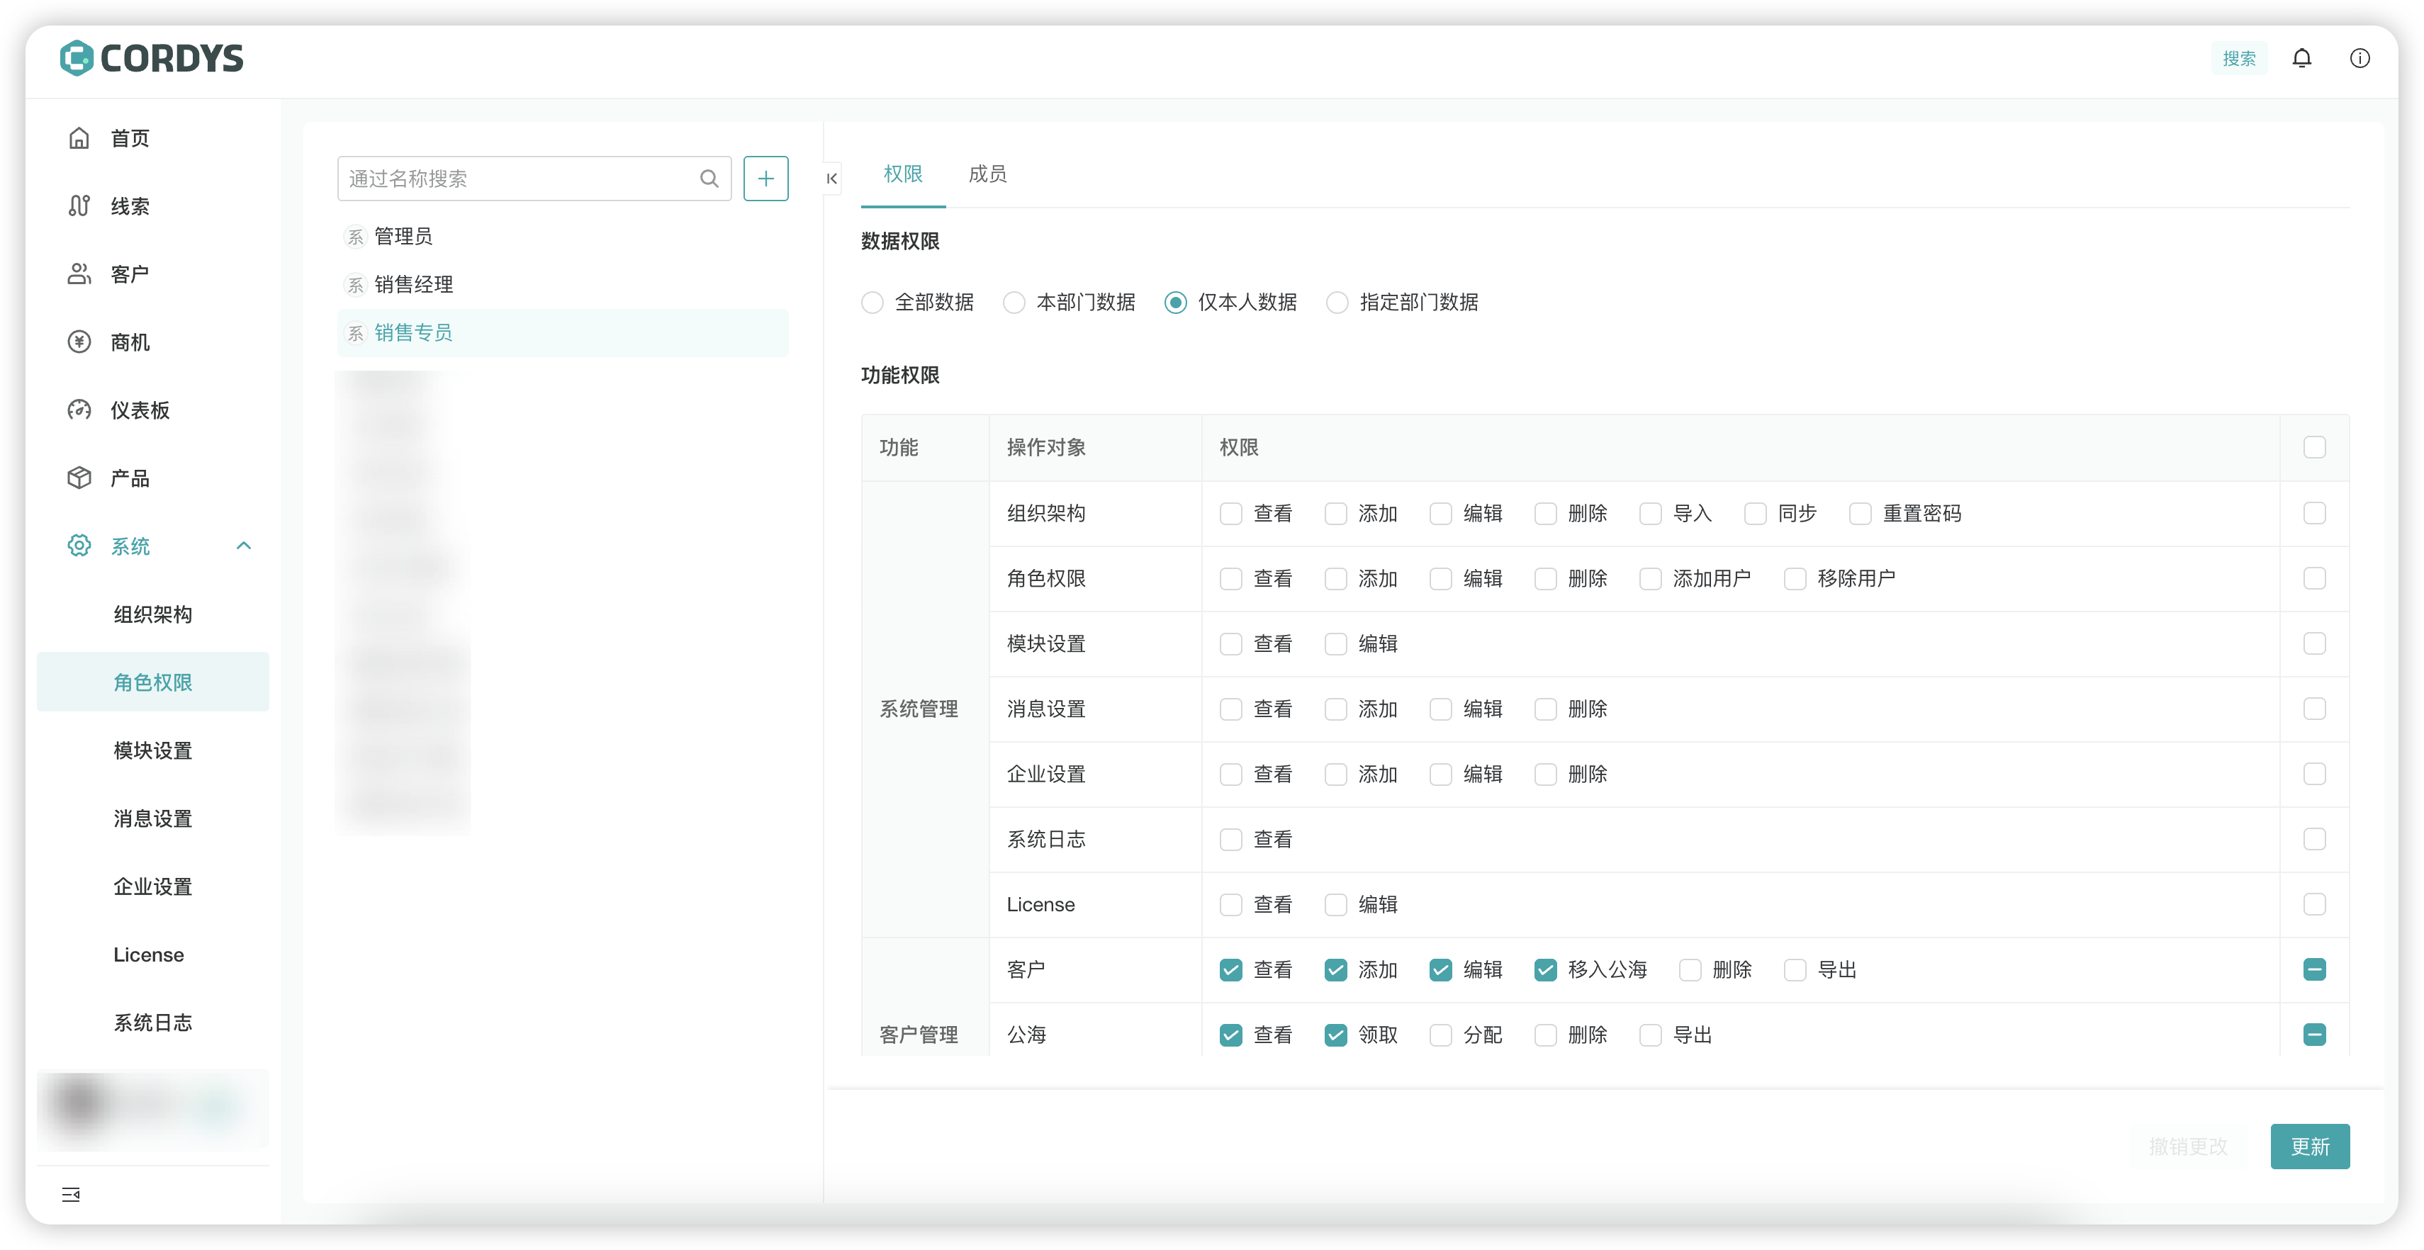Collapse the role list panel arrow

(832, 179)
